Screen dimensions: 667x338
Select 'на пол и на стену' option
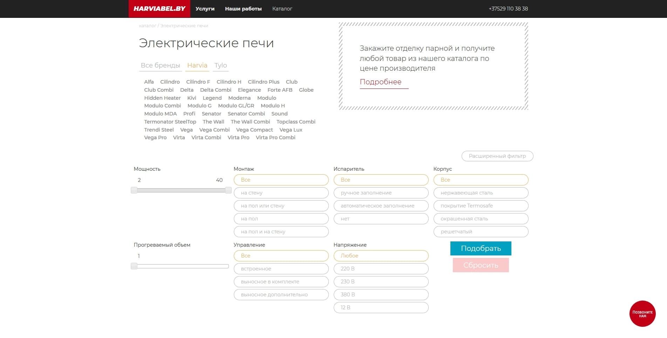[x=281, y=232]
